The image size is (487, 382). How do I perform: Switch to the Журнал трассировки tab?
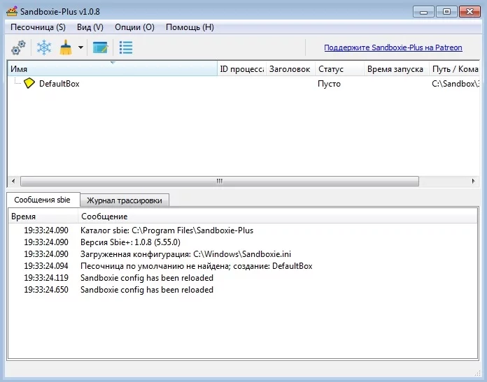click(125, 200)
